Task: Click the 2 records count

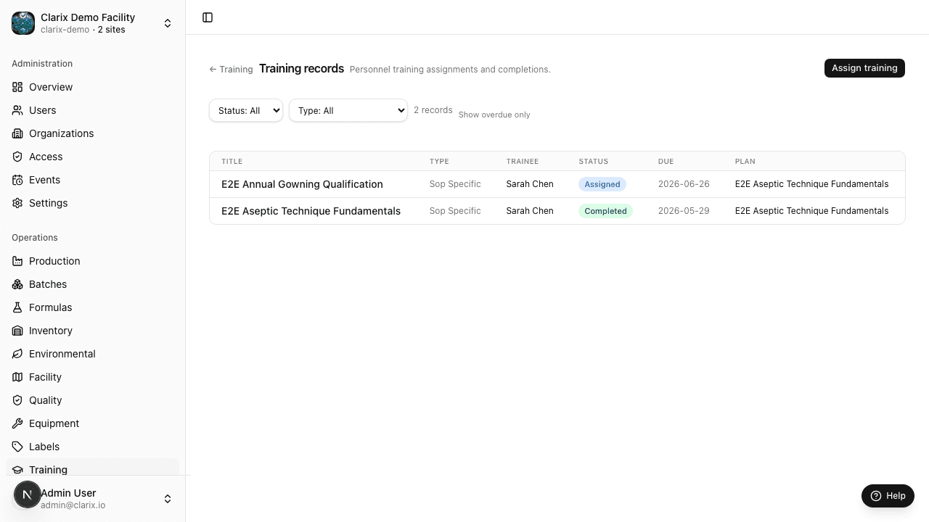Action: click(433, 110)
